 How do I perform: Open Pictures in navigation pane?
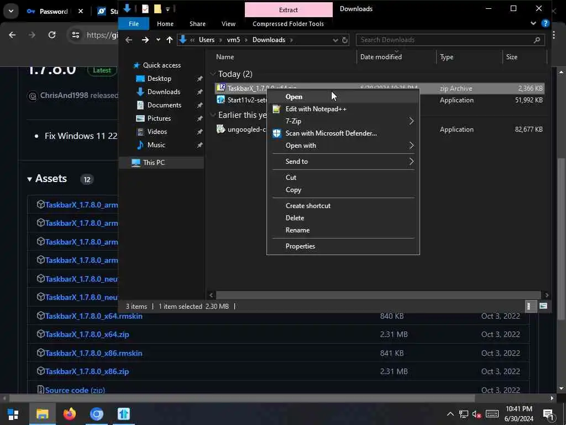[x=159, y=118]
